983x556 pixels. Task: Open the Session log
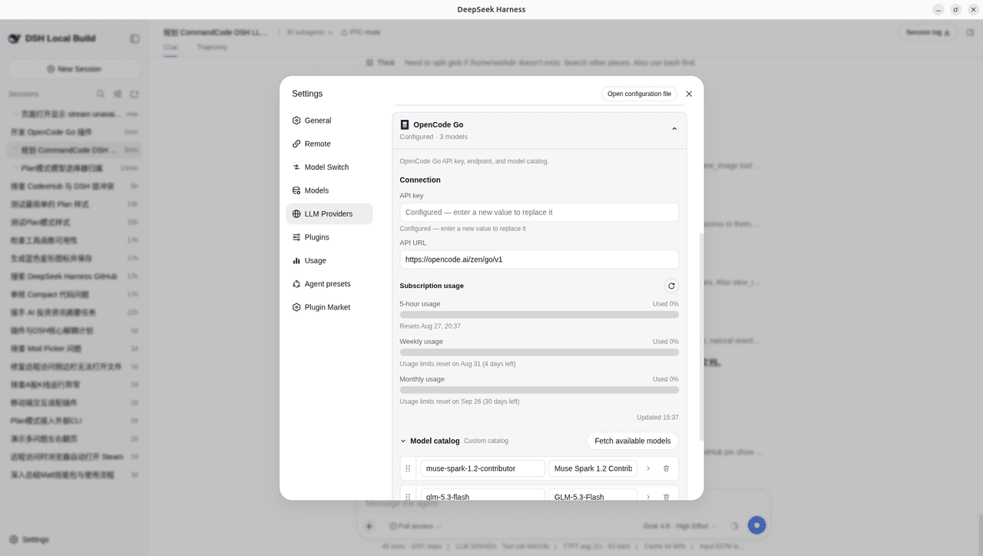tap(928, 32)
